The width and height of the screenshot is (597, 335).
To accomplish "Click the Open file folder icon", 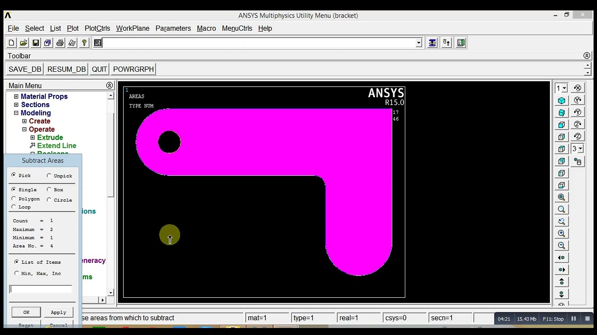I will (24, 43).
